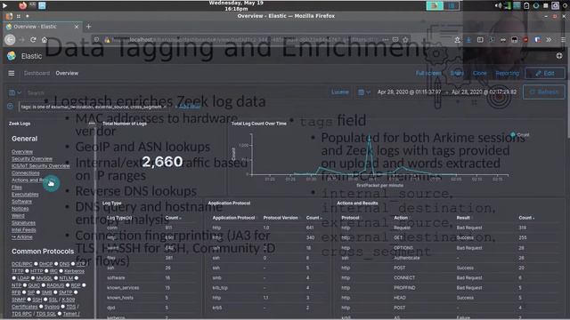Click the Refresh button

544,92
